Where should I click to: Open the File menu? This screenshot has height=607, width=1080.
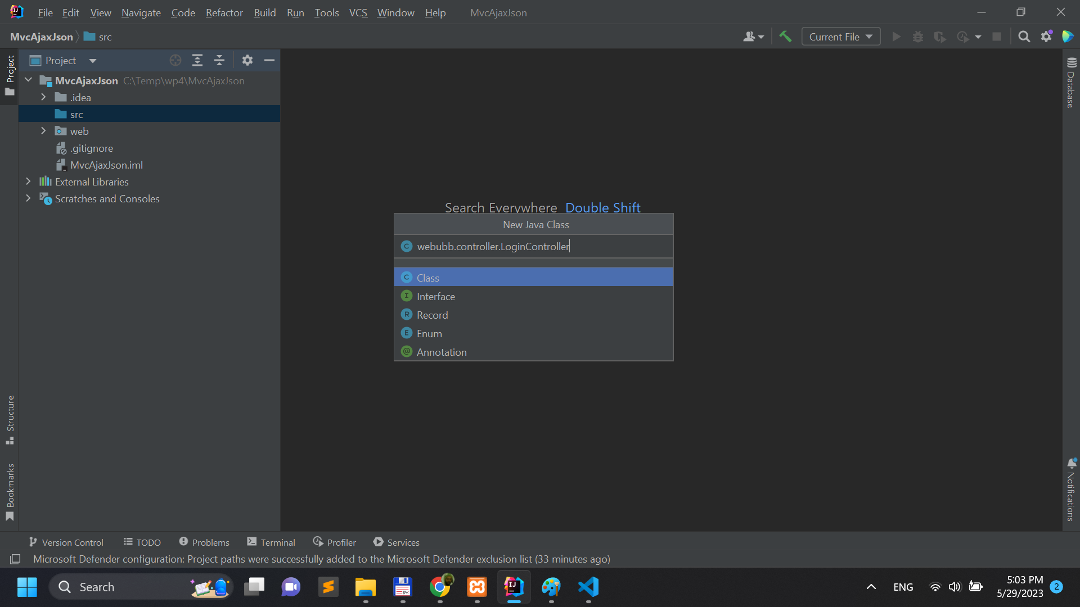[x=45, y=12]
